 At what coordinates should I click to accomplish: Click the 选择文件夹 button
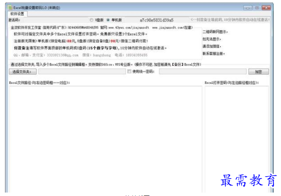23,72
